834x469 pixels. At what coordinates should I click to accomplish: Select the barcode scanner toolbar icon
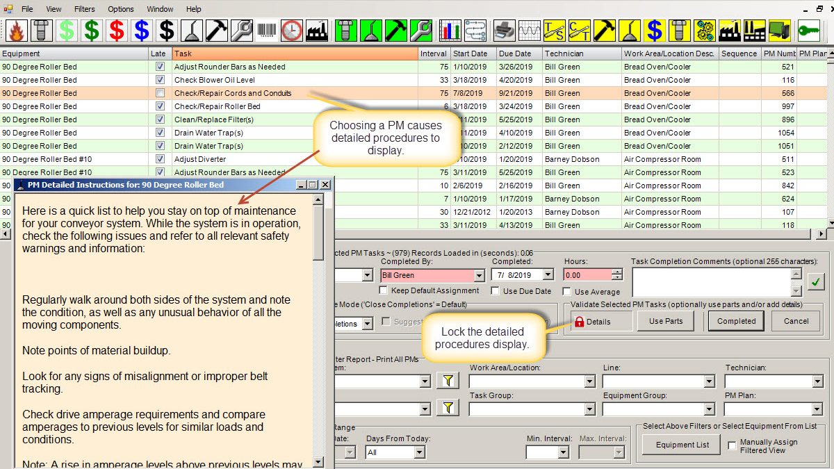click(x=268, y=31)
